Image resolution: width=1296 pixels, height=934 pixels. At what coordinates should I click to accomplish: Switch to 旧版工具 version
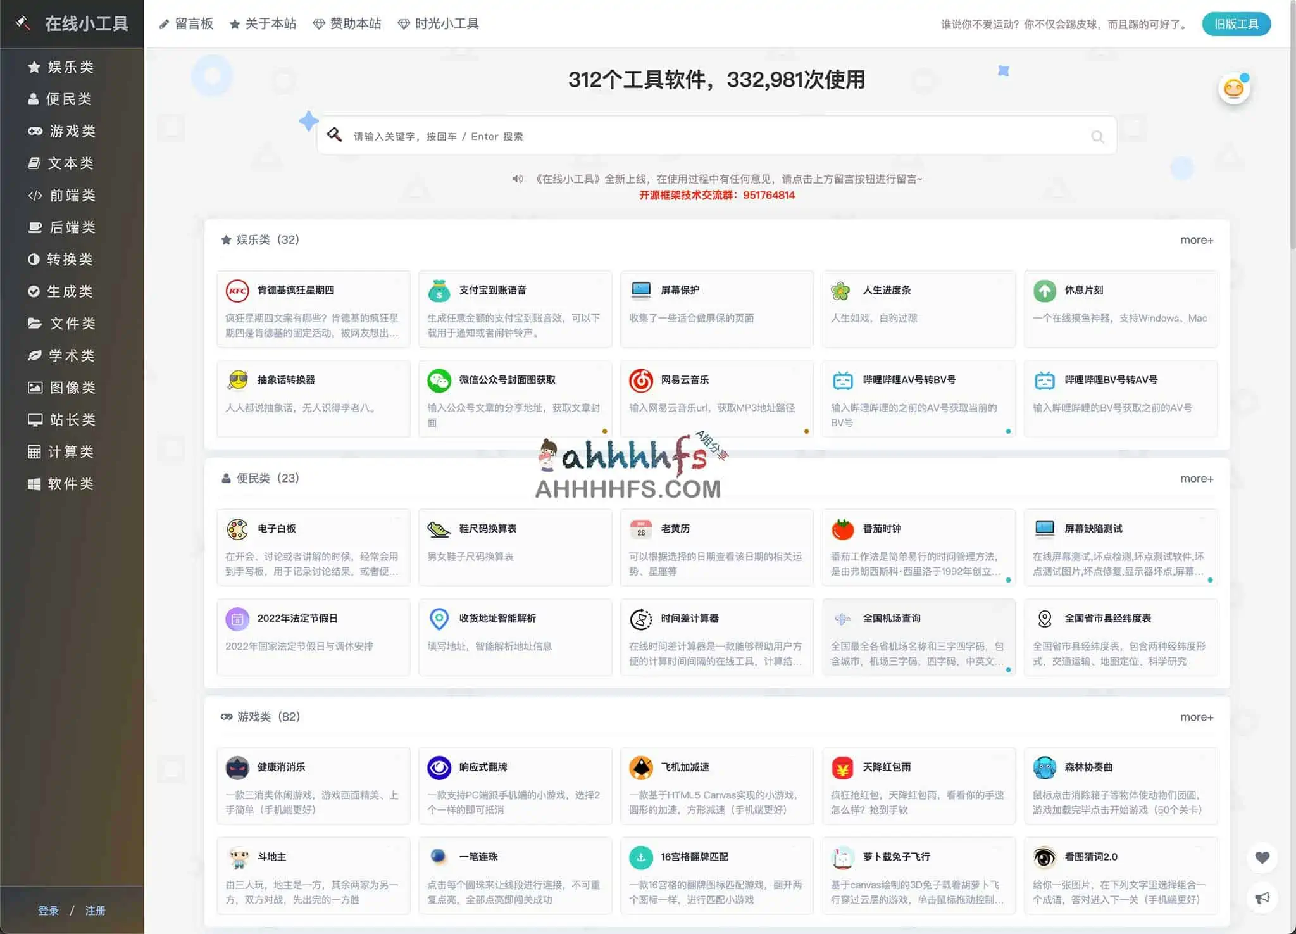[1237, 23]
